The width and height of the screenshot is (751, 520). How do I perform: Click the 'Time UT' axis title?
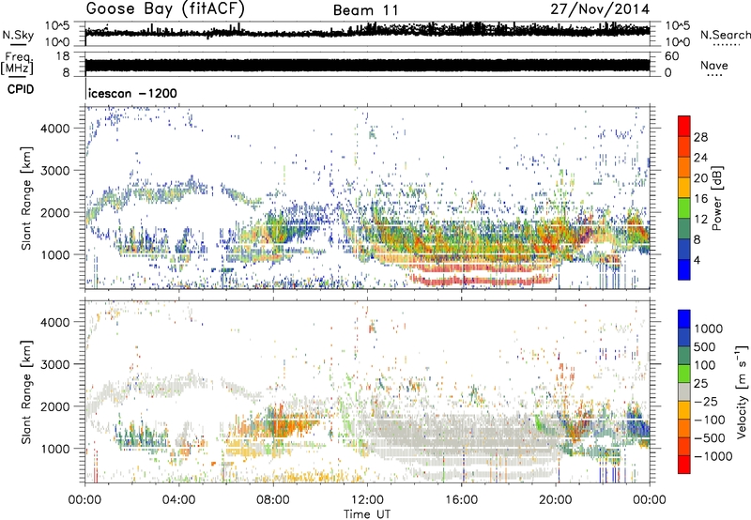pyautogui.click(x=367, y=514)
